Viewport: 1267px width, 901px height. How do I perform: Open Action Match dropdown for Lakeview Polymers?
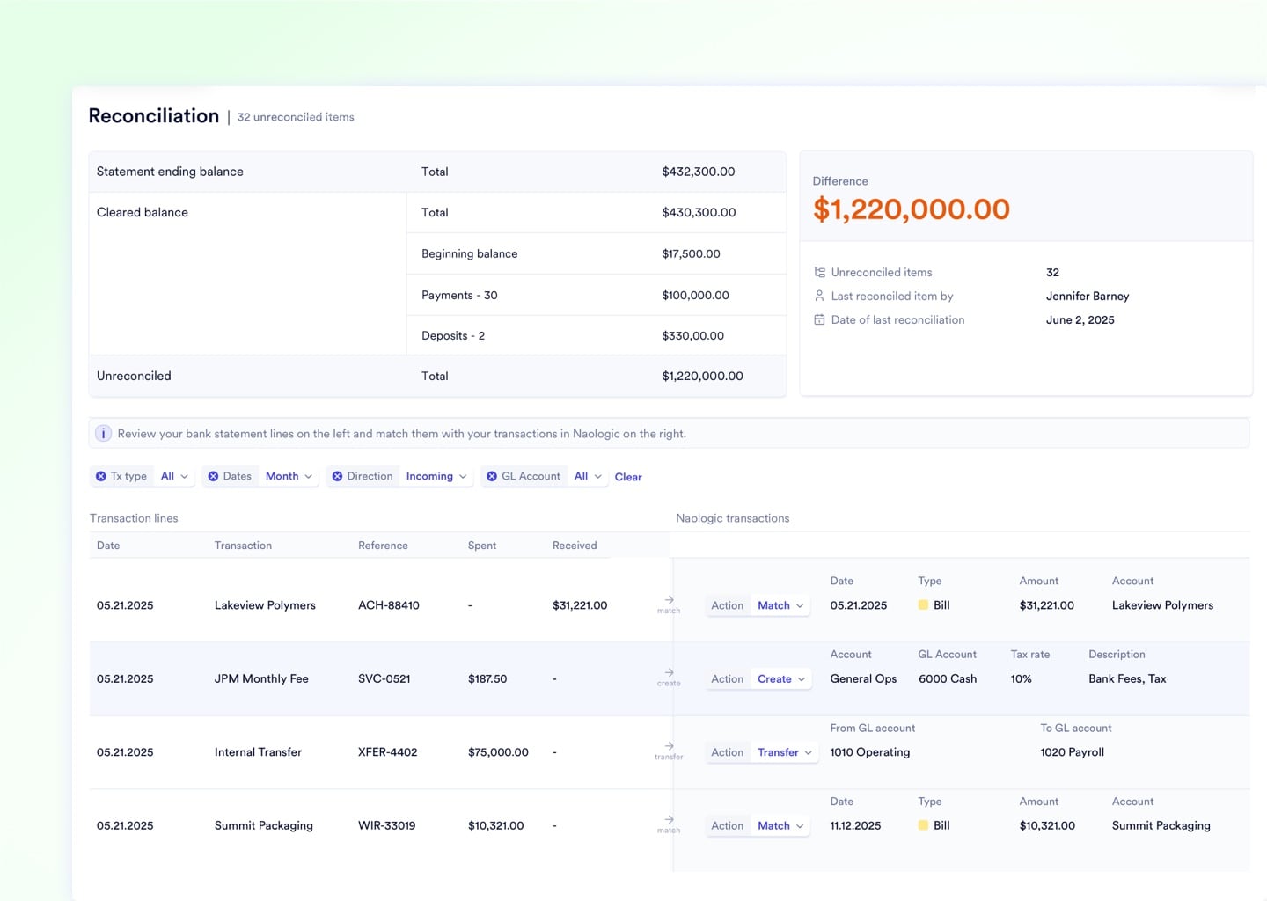tap(780, 605)
